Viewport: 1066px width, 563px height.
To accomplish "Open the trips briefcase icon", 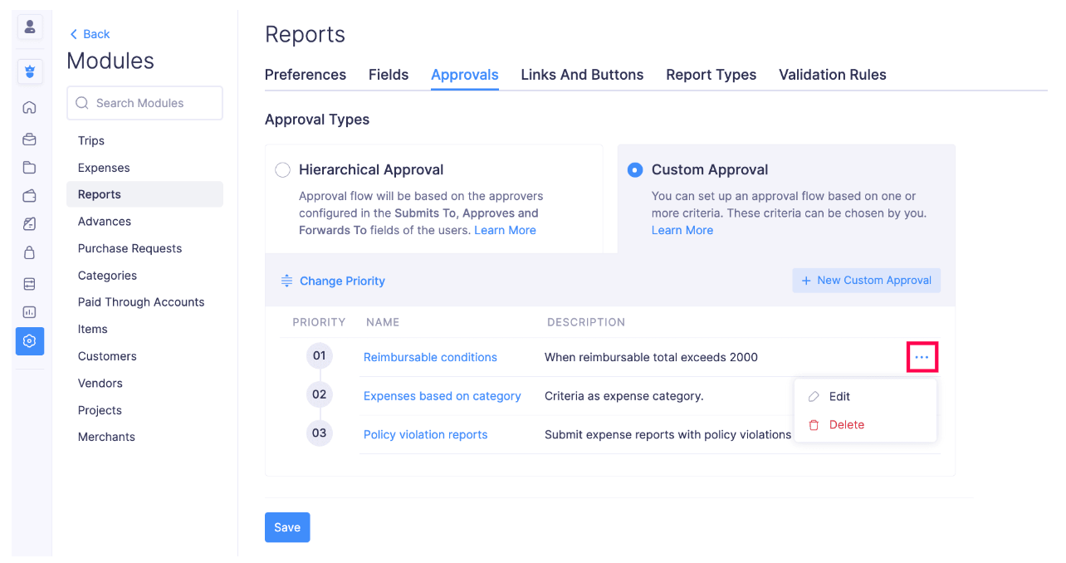I will [x=30, y=140].
